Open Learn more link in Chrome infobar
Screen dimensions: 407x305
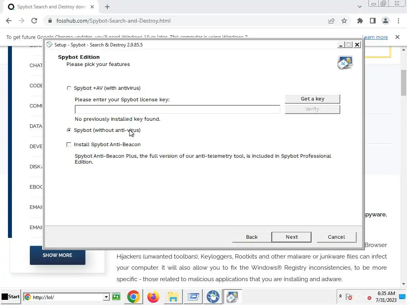375,37
